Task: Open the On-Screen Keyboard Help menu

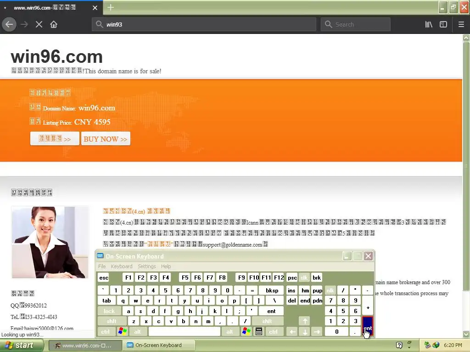Action: (x=166, y=266)
